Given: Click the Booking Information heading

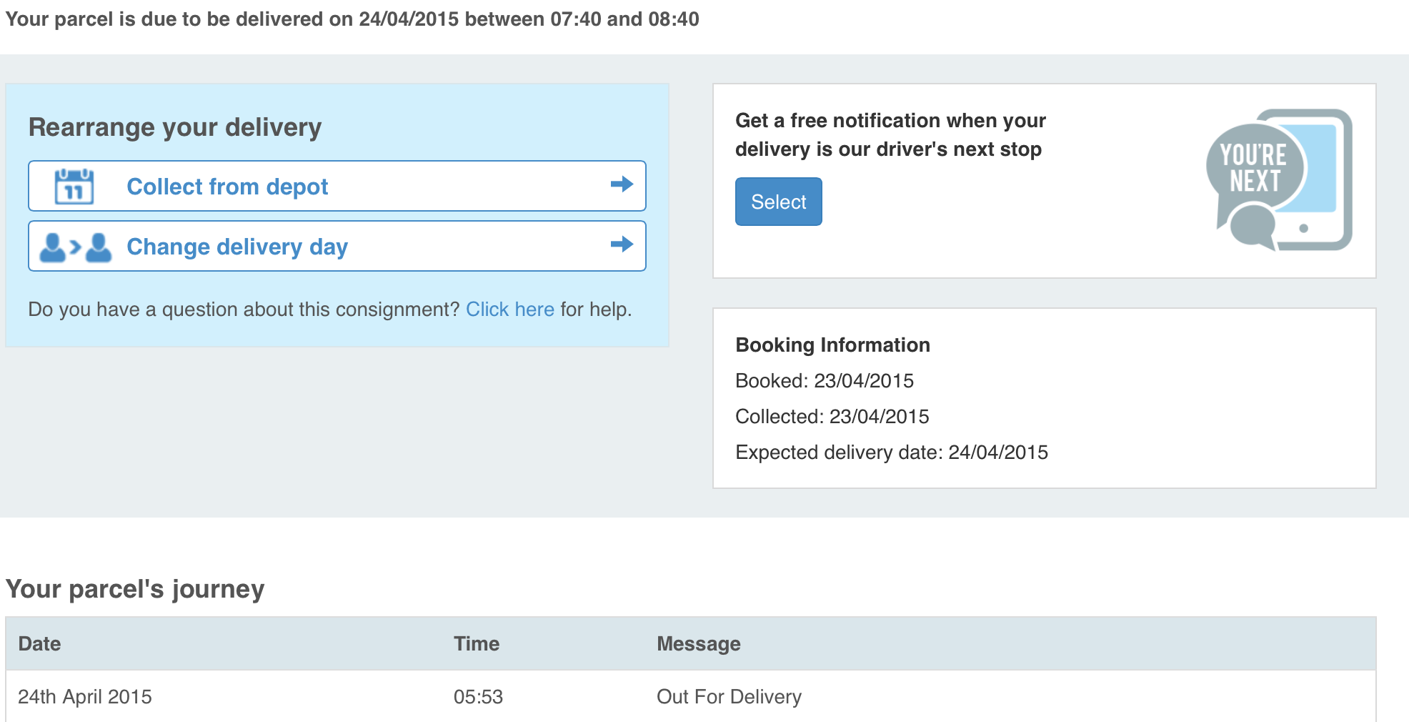Looking at the screenshot, I should tap(832, 345).
